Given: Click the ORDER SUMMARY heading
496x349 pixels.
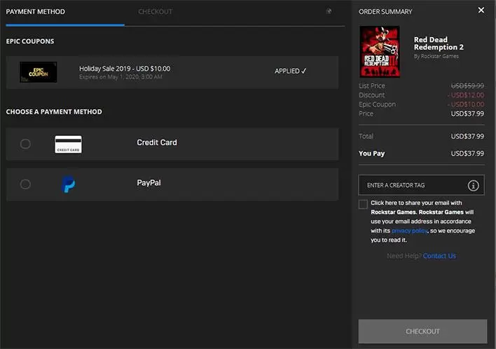Looking at the screenshot, I should tap(385, 12).
